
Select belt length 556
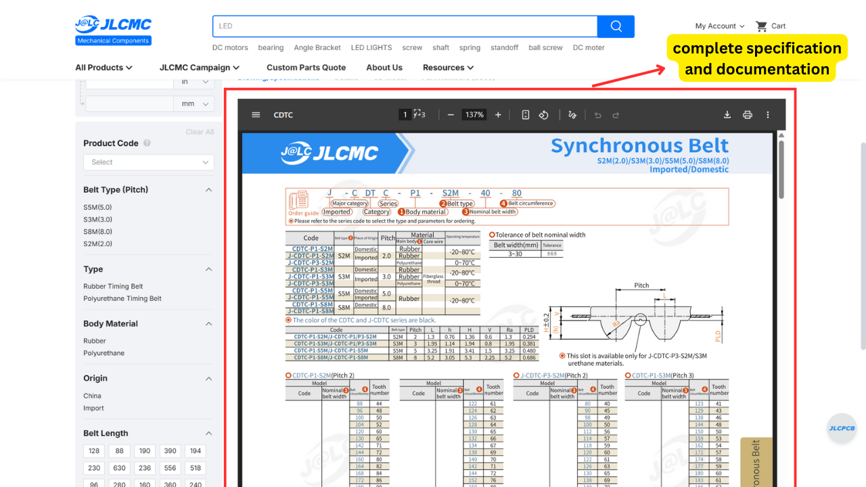(x=170, y=468)
